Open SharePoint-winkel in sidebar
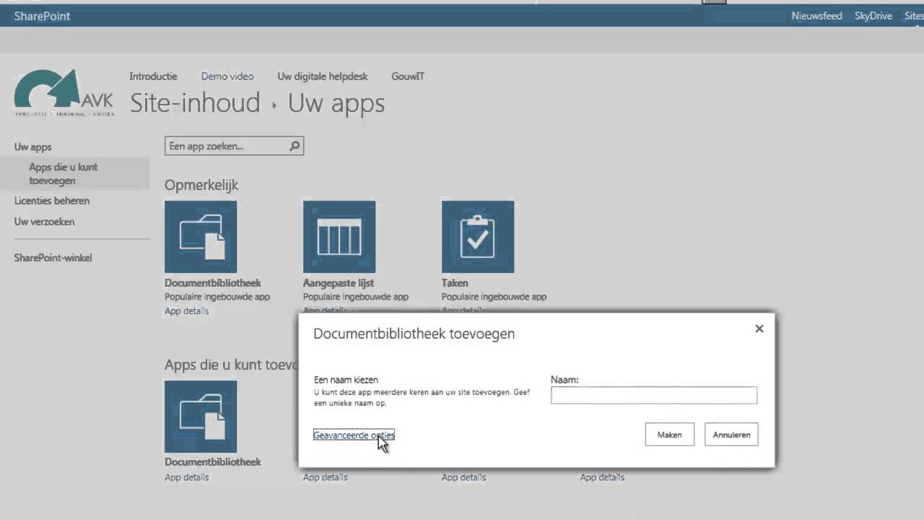 tap(53, 258)
